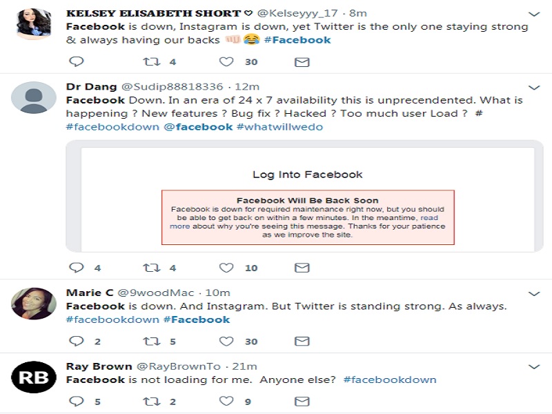Open Dr Dang's tweet dropdown caret

tap(533, 88)
